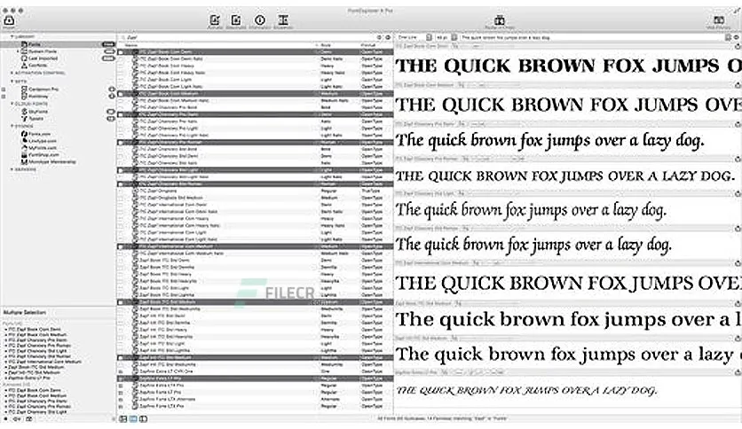Viewport: 742px width, 429px height.
Task: Open the Information toolbar icon
Action: click(260, 20)
